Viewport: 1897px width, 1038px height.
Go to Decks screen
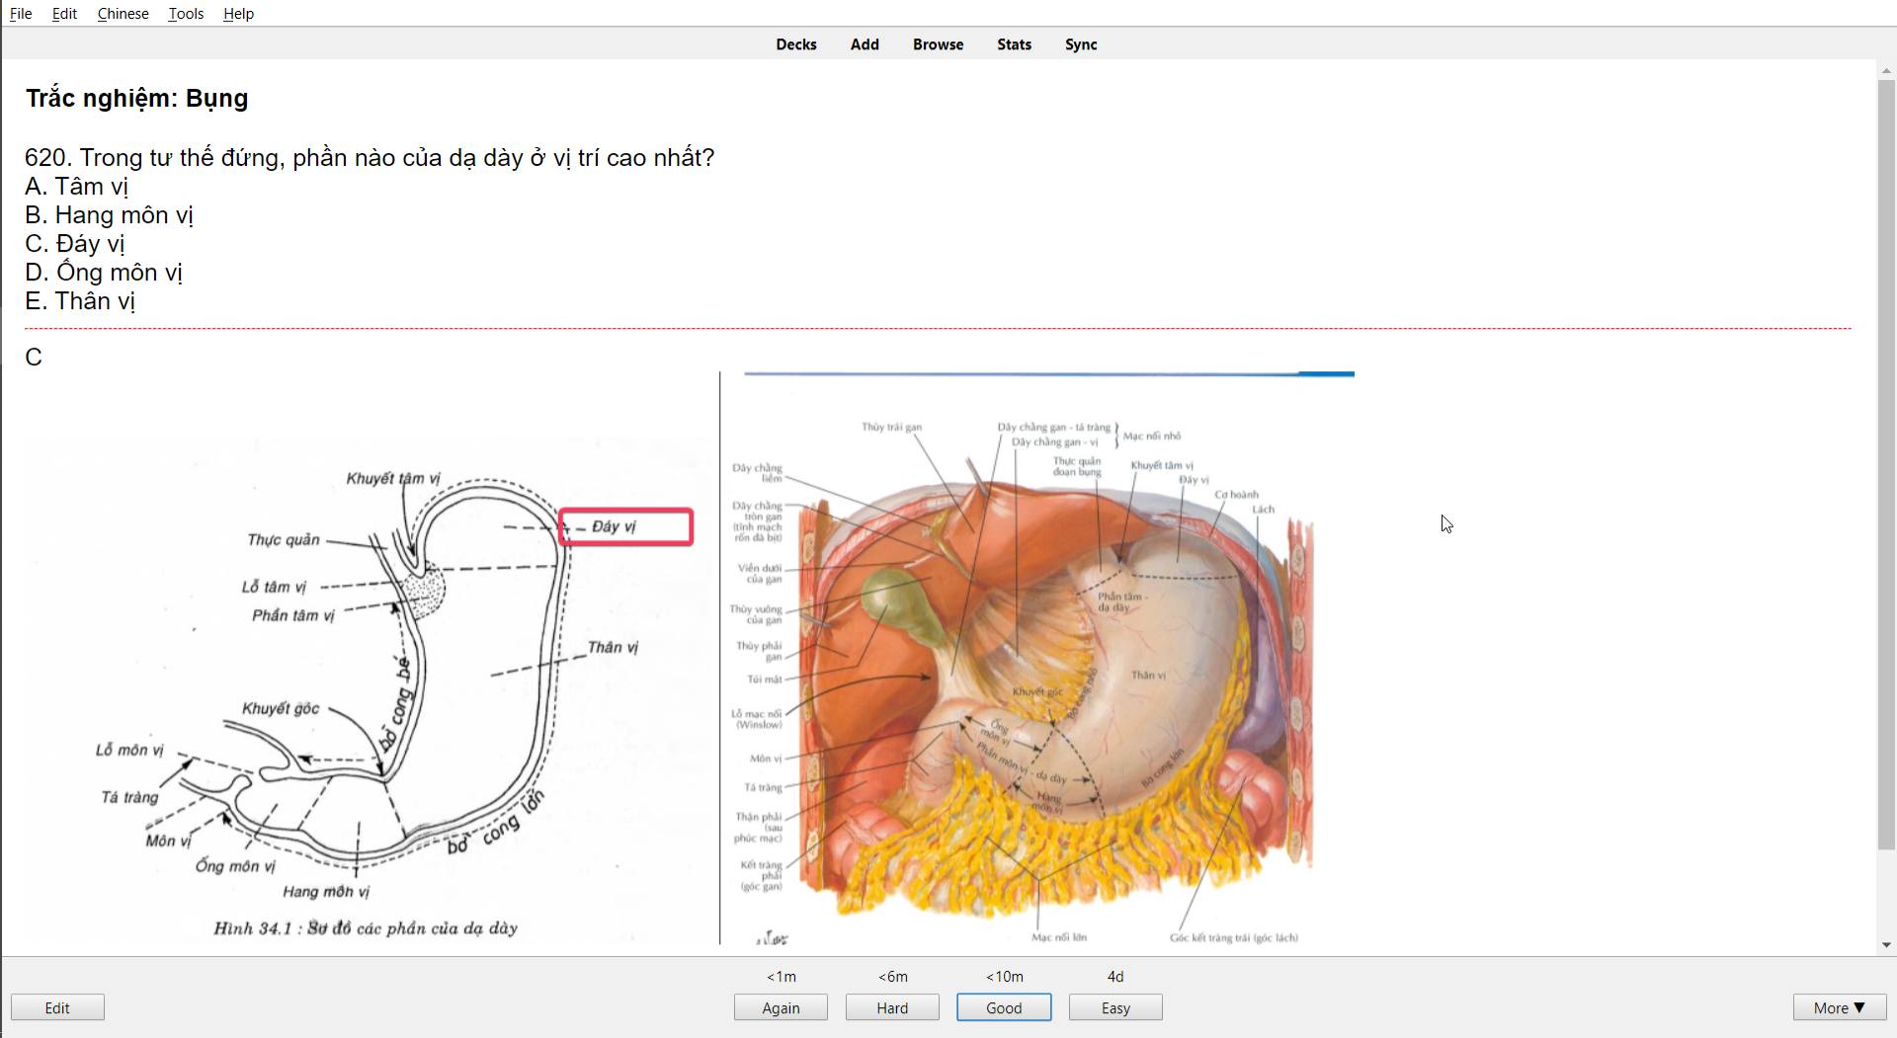pos(796,44)
